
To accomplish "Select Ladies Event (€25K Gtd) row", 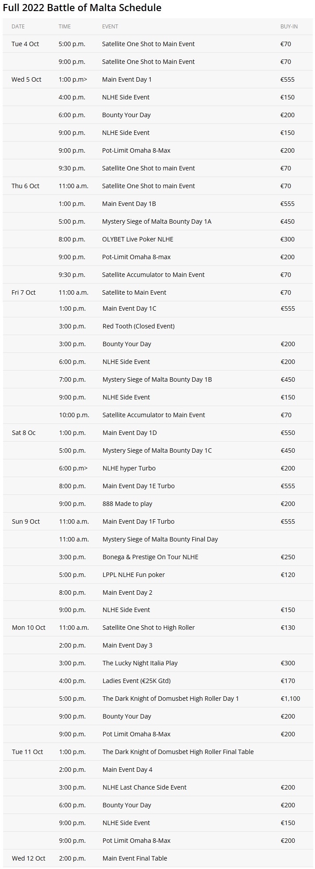I will (x=158, y=681).
